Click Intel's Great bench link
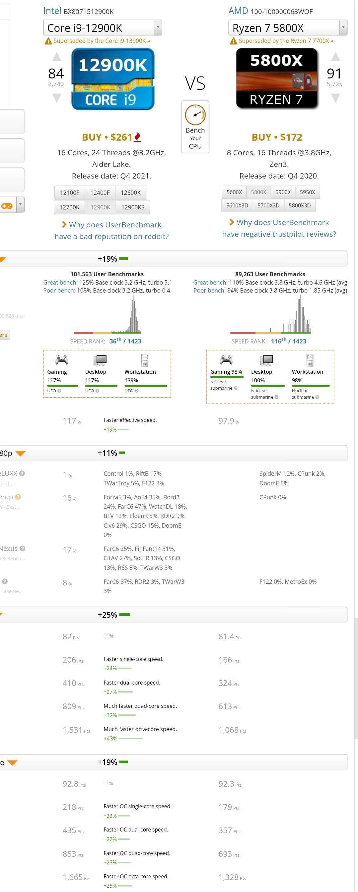 click(x=60, y=283)
